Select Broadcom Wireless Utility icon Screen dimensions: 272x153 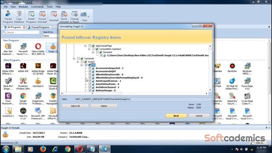click(23, 84)
